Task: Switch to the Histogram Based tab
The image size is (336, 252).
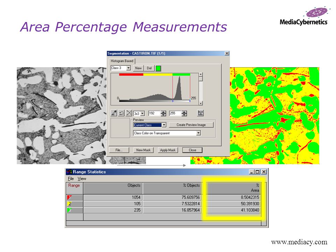Action: coord(122,61)
